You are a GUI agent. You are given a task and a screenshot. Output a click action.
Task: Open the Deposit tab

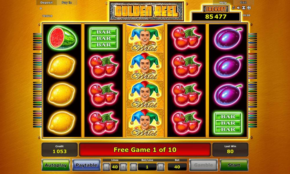point(46,3)
